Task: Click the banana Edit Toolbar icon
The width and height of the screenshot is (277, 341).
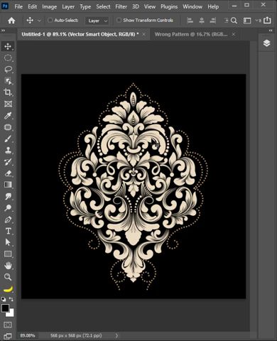Action: pos(8,289)
